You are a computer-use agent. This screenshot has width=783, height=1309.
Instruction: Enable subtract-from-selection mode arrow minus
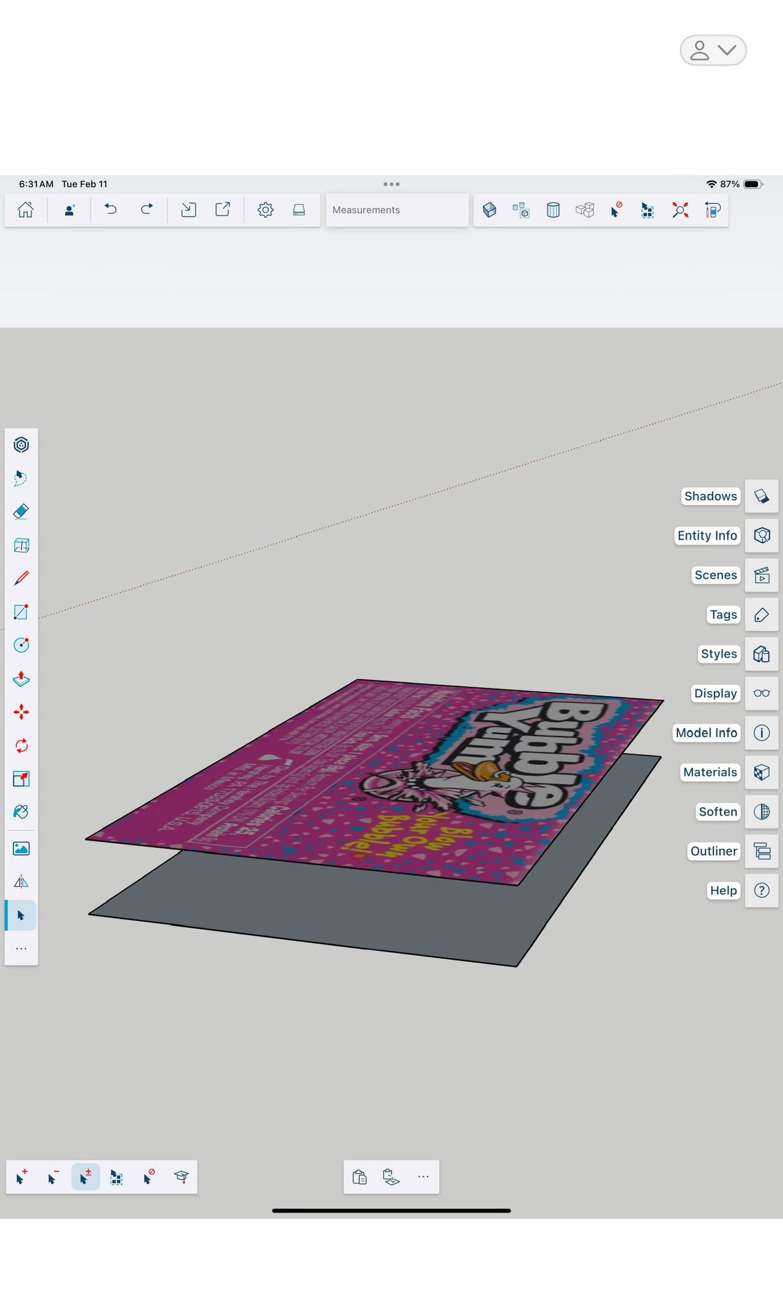click(53, 1177)
